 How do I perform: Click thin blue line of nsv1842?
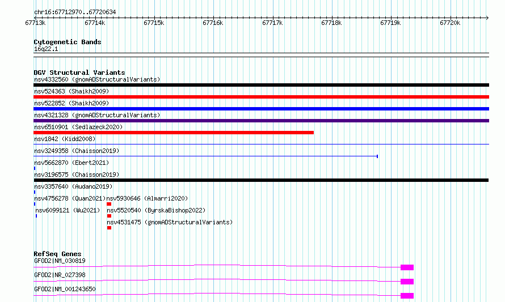tap(261, 144)
